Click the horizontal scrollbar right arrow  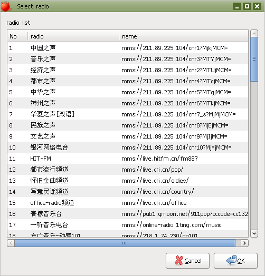244,243
